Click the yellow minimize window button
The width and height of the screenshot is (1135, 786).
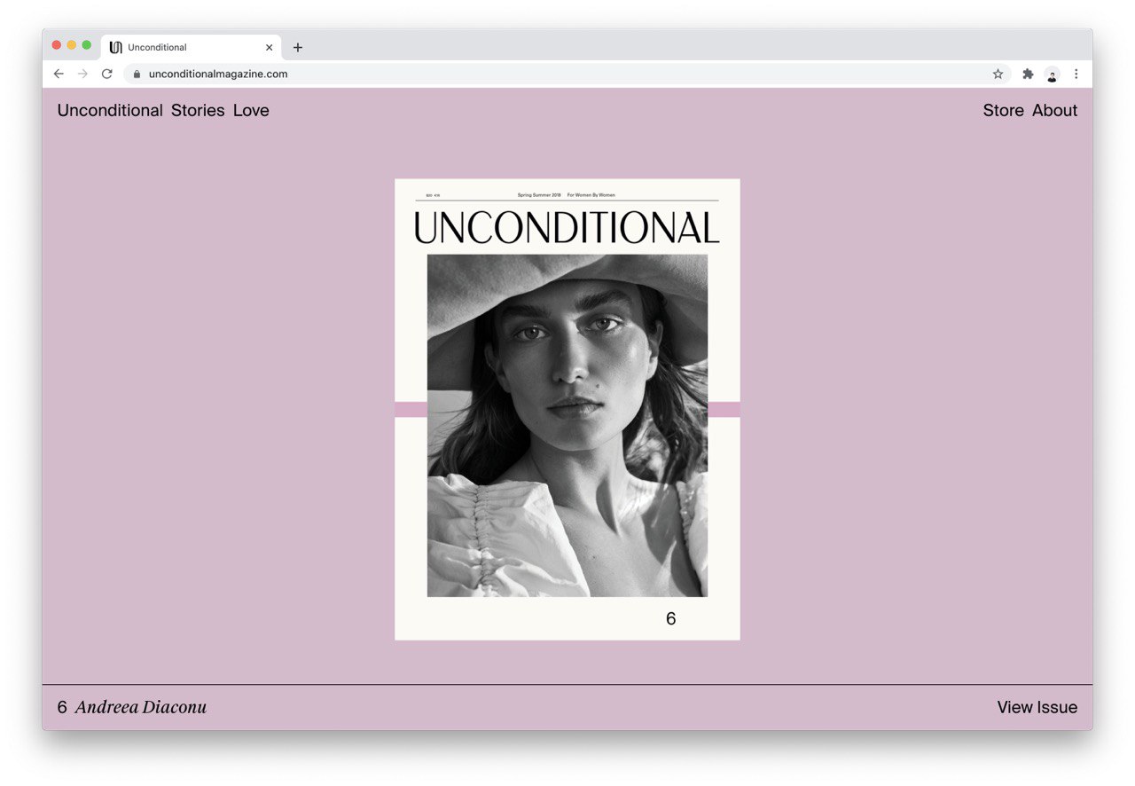tap(72, 45)
